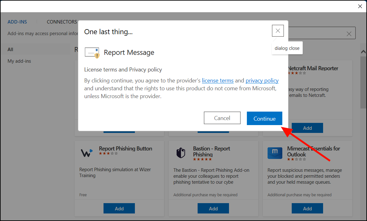367x221 pixels.
Task: Open the license terms link
Action: [x=218, y=81]
